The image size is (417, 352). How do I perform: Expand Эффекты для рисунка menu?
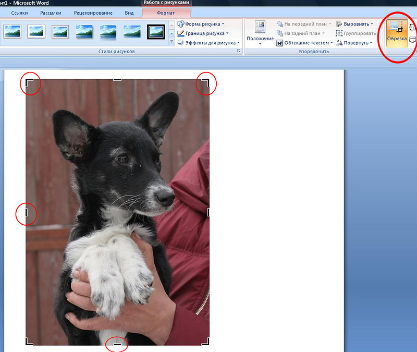pos(208,43)
